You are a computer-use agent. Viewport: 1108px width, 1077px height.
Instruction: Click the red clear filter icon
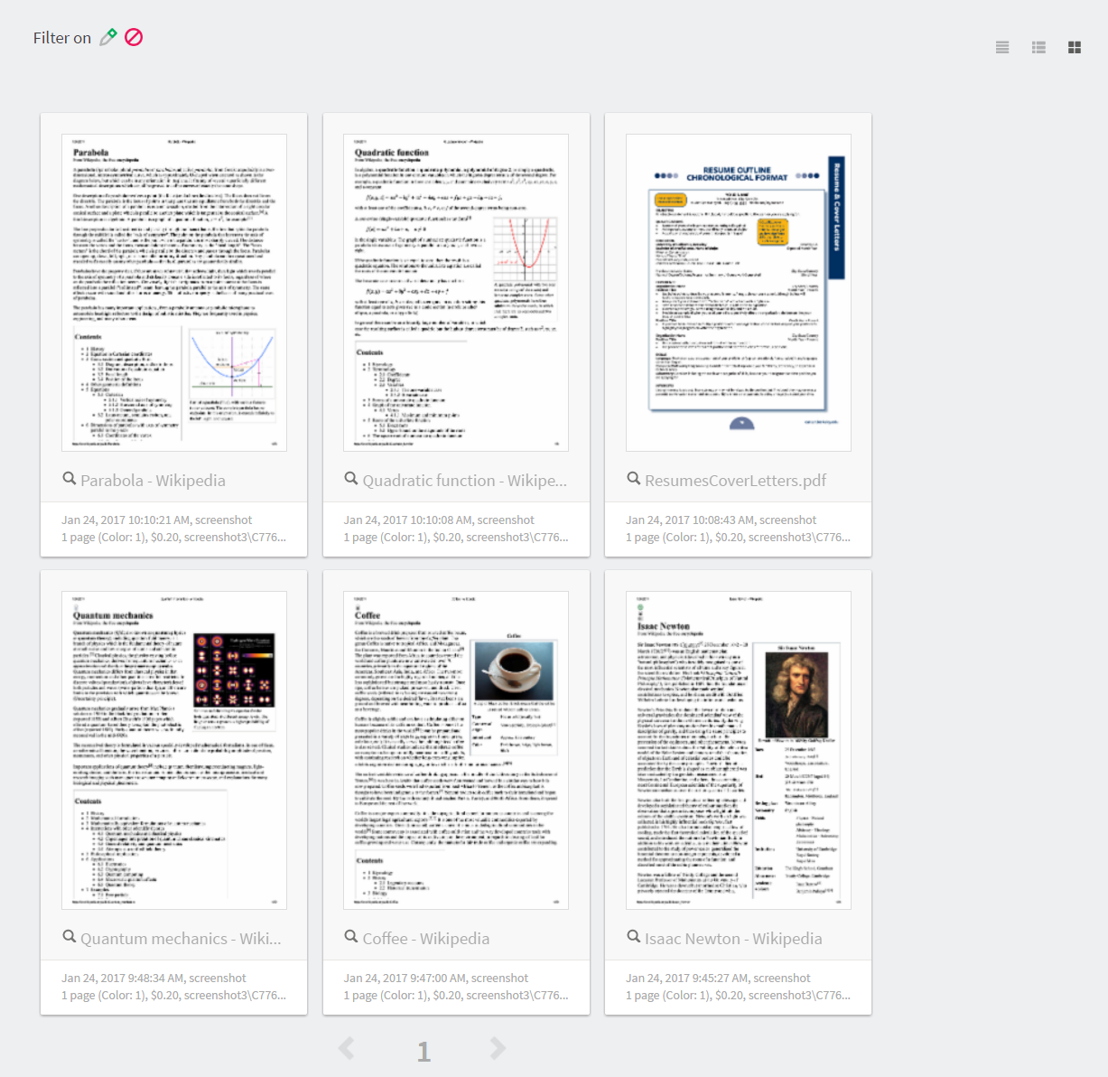tap(134, 37)
